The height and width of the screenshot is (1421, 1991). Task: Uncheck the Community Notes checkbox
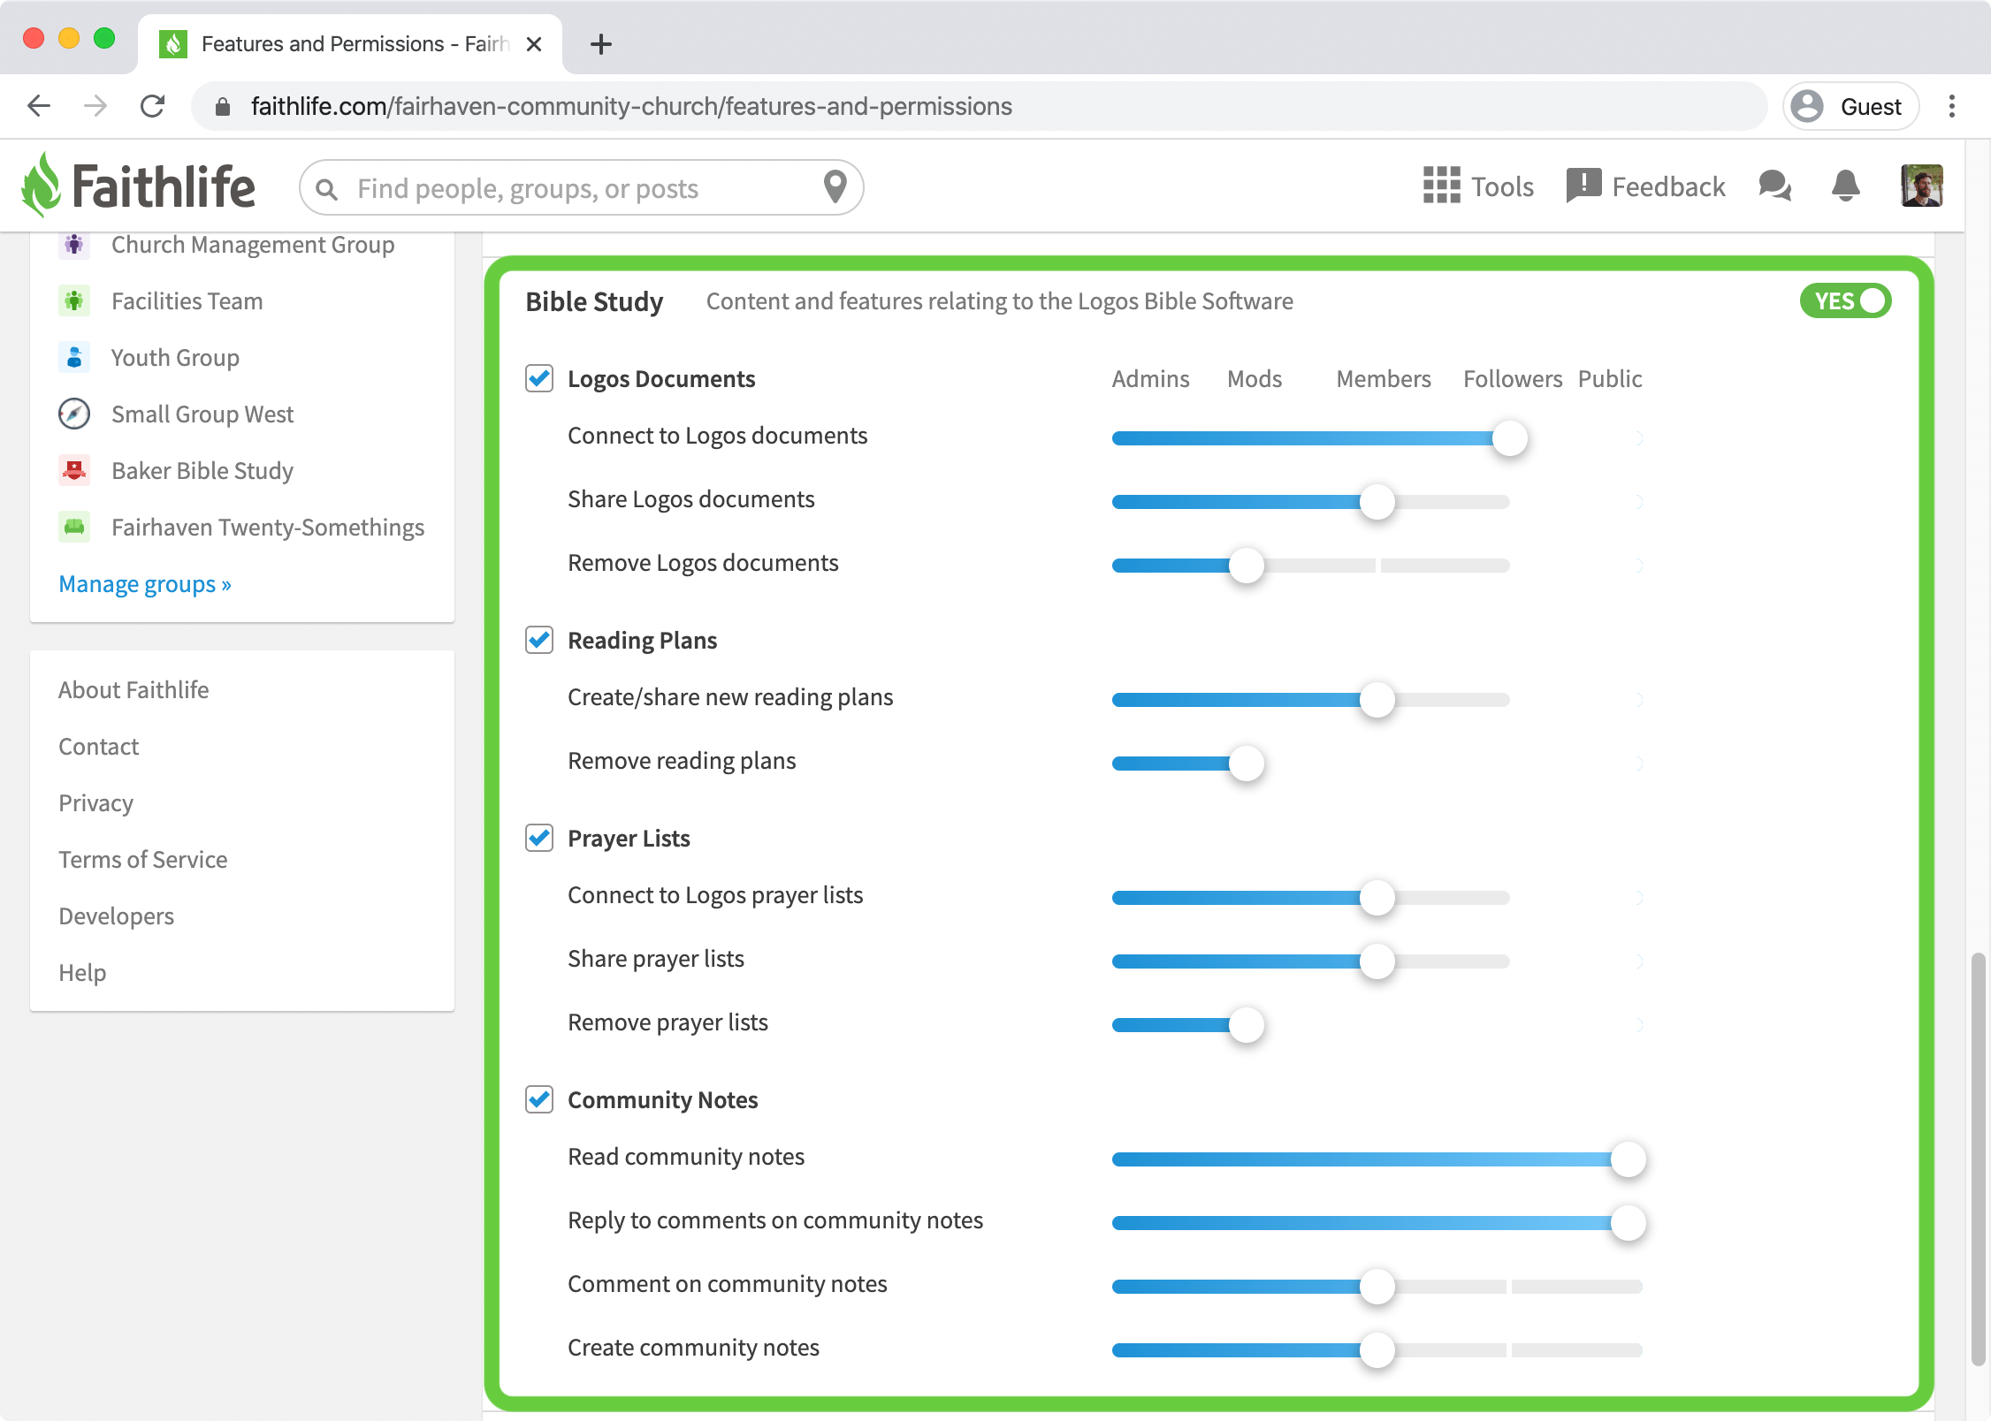point(539,1099)
